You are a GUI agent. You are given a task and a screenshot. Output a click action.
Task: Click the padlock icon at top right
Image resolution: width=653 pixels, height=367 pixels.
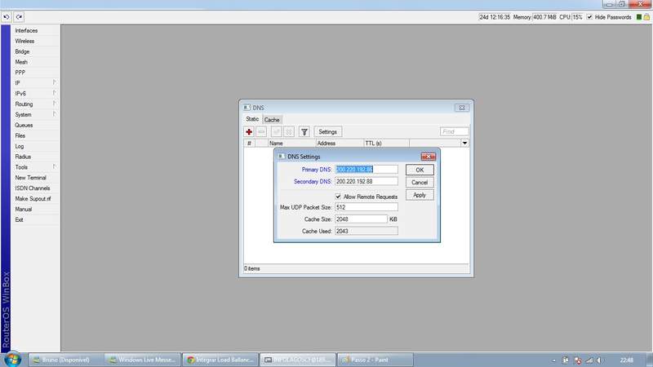(646, 17)
